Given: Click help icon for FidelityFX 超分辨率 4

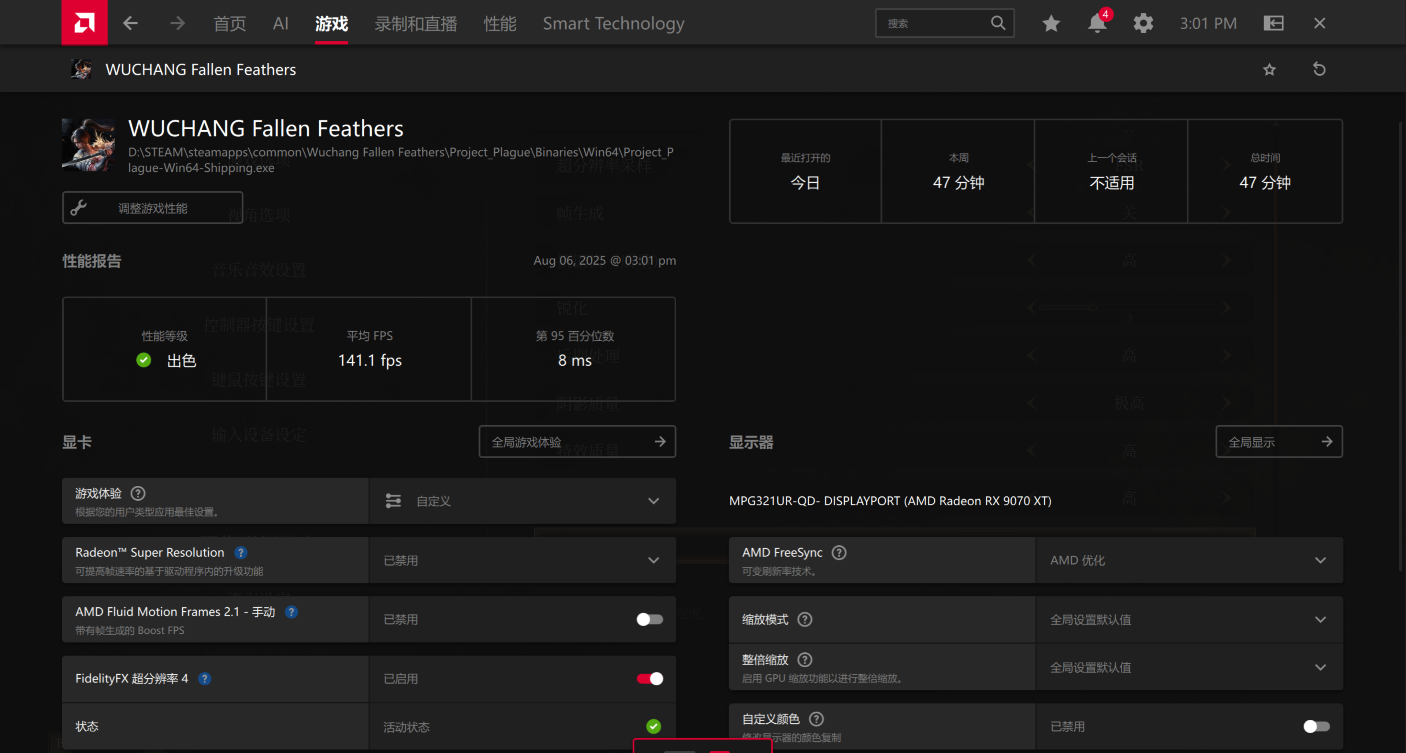Looking at the screenshot, I should click(x=205, y=678).
